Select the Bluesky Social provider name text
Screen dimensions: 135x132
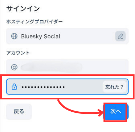click(40, 36)
